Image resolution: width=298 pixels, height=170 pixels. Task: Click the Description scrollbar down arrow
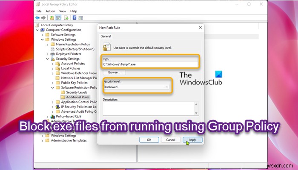[196, 113]
